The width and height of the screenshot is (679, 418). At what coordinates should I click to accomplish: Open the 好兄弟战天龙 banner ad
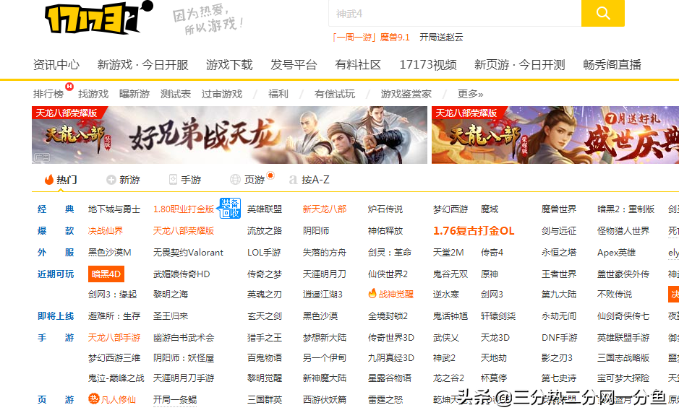(229, 135)
